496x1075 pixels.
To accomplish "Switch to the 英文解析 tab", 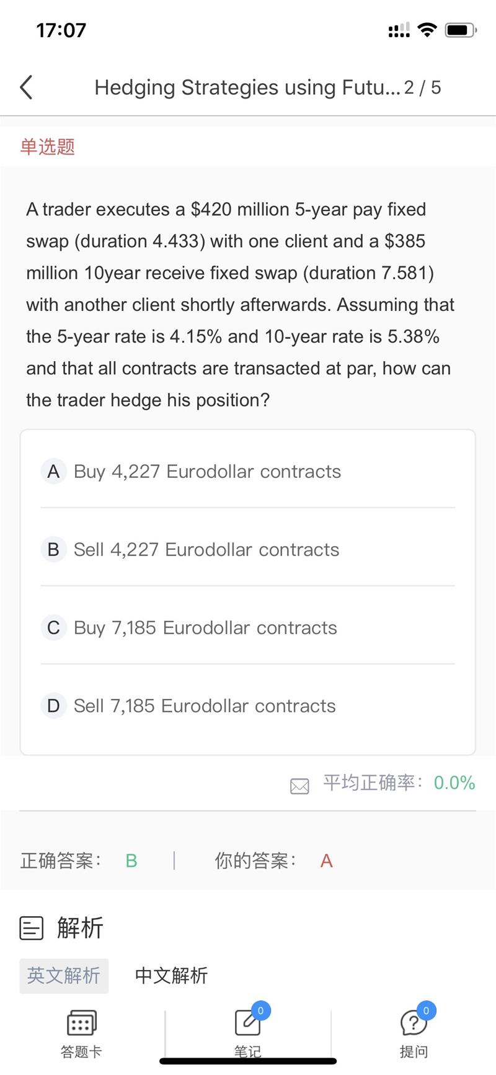I will [x=64, y=976].
